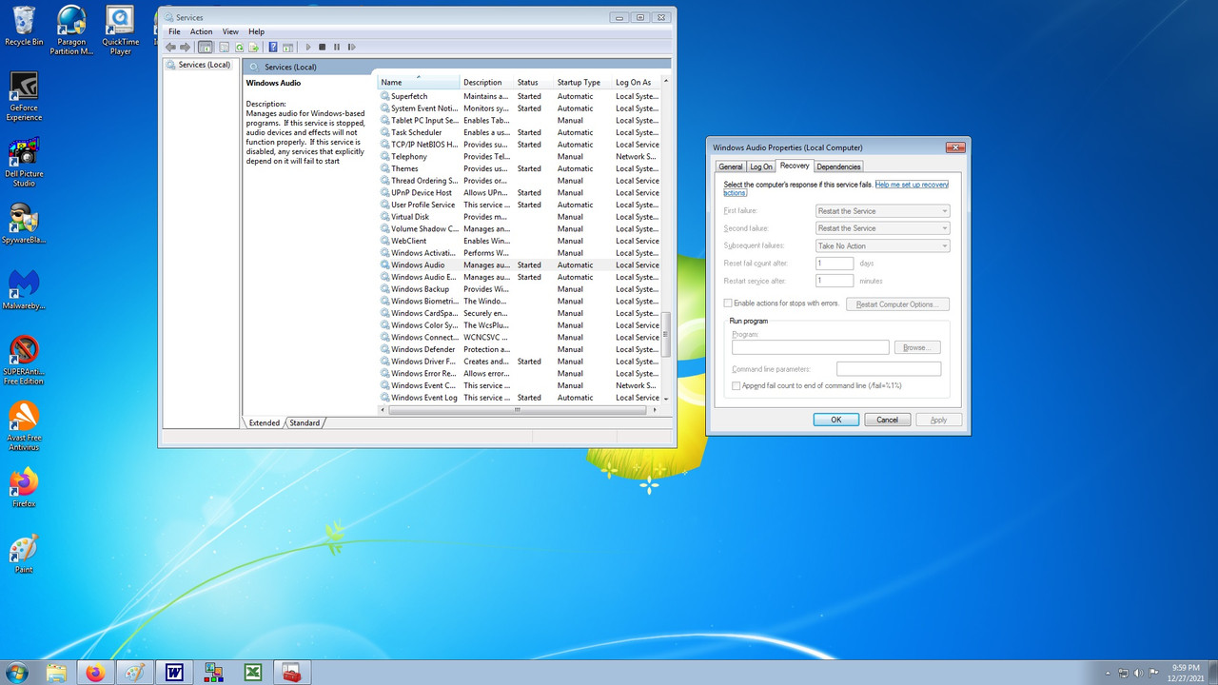Open Paint desktop shortcut
The image size is (1218, 685).
point(24,554)
